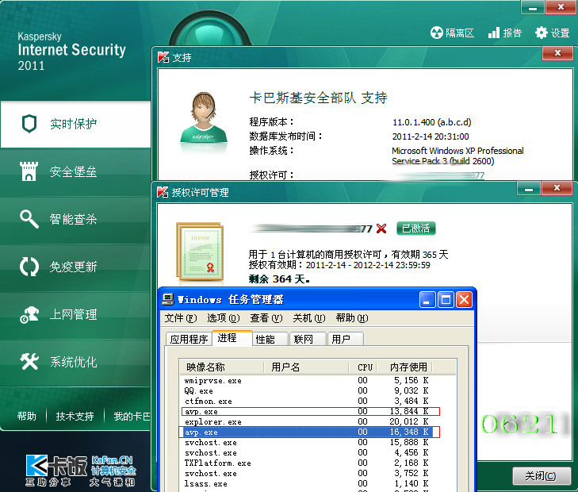Click the Kaspersky Internet Security 2011 title
Screen dimensions: 578x492
click(71, 52)
